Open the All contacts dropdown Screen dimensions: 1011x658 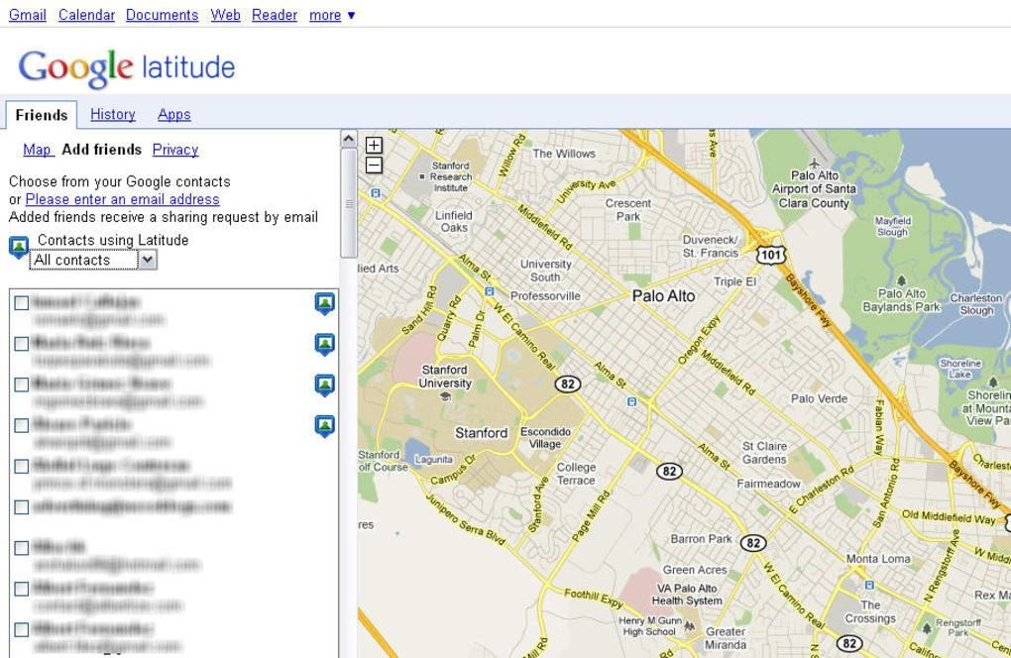tap(84, 260)
